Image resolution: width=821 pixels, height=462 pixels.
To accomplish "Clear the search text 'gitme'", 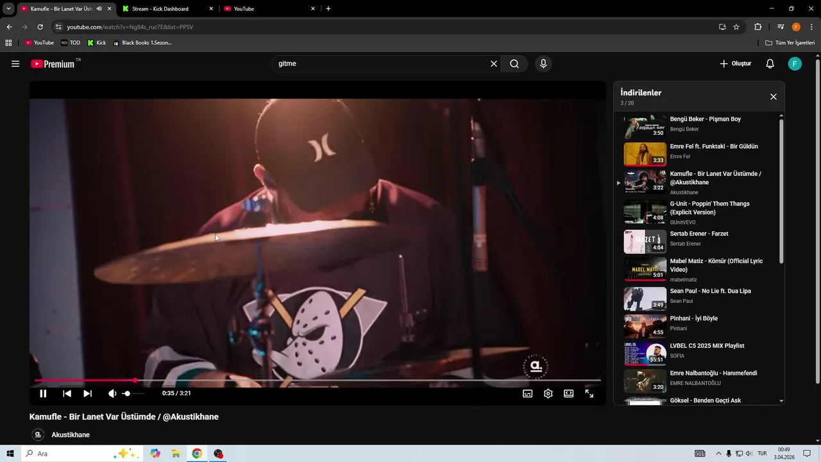I will [494, 64].
